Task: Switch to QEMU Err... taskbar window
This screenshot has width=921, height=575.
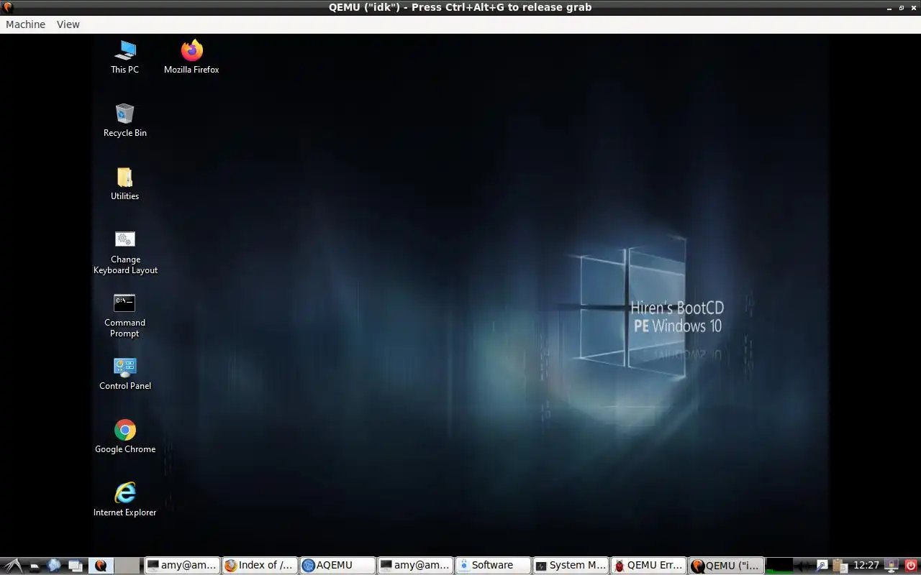Action: 648,566
